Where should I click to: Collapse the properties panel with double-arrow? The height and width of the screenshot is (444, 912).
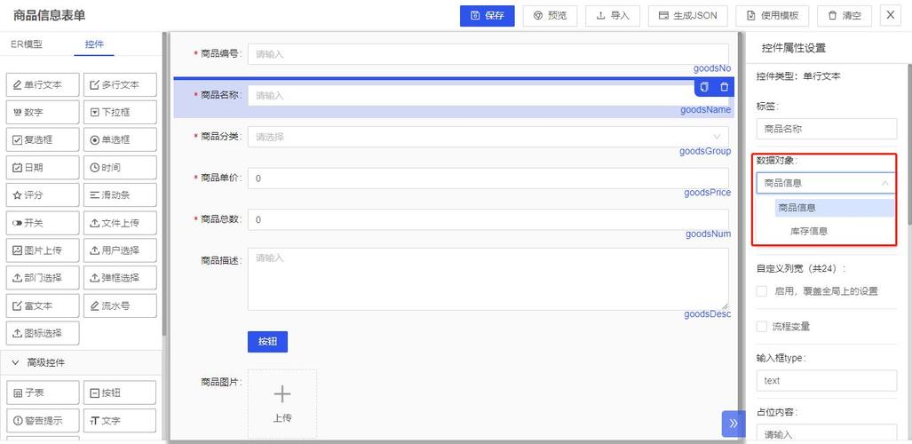(733, 424)
